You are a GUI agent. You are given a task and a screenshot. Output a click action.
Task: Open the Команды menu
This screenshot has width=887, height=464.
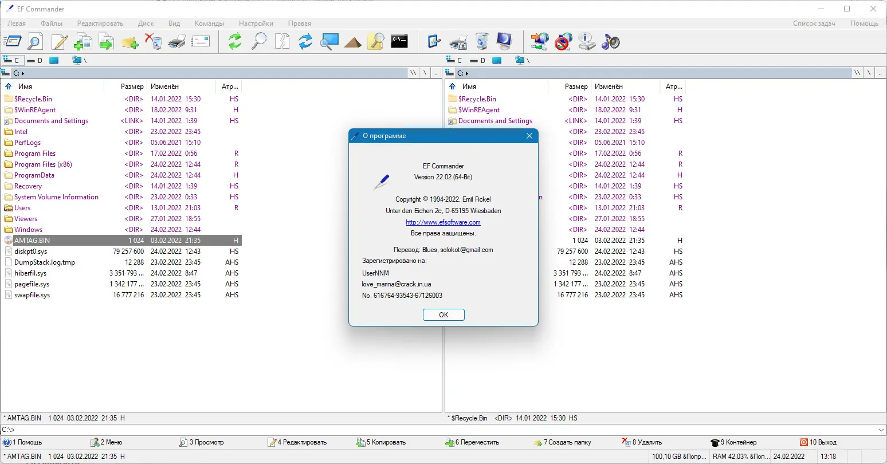(x=209, y=23)
